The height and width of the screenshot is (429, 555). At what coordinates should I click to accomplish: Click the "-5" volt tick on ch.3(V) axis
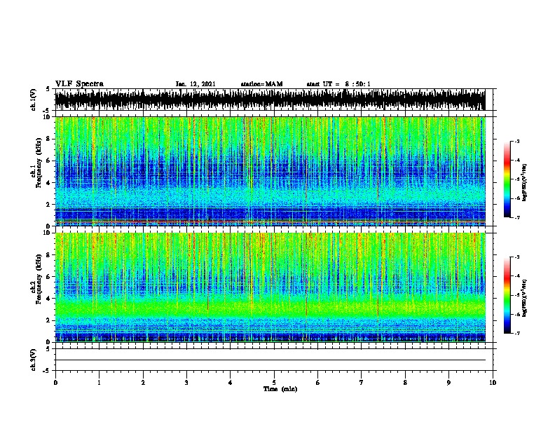[46, 371]
